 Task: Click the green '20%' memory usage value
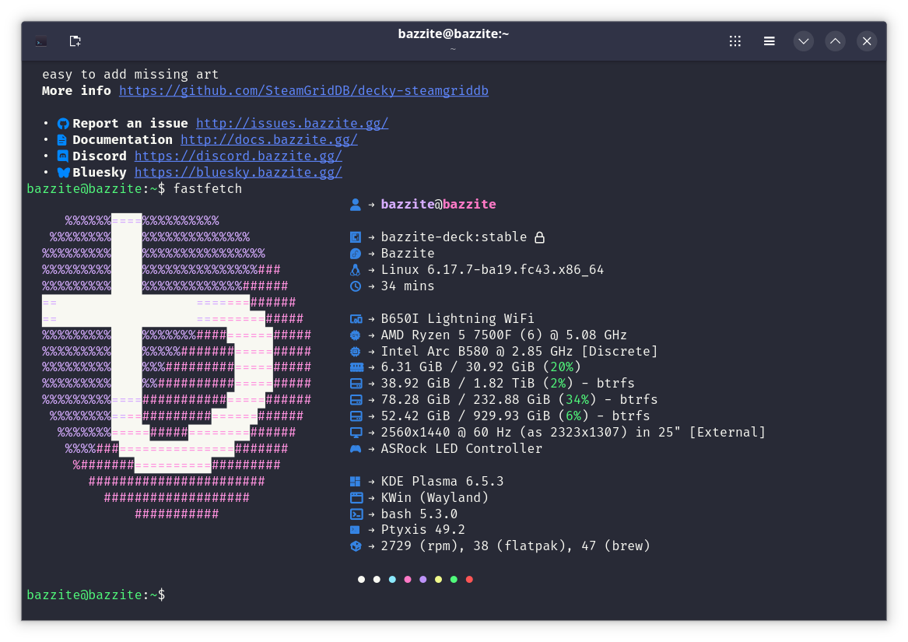tap(562, 367)
